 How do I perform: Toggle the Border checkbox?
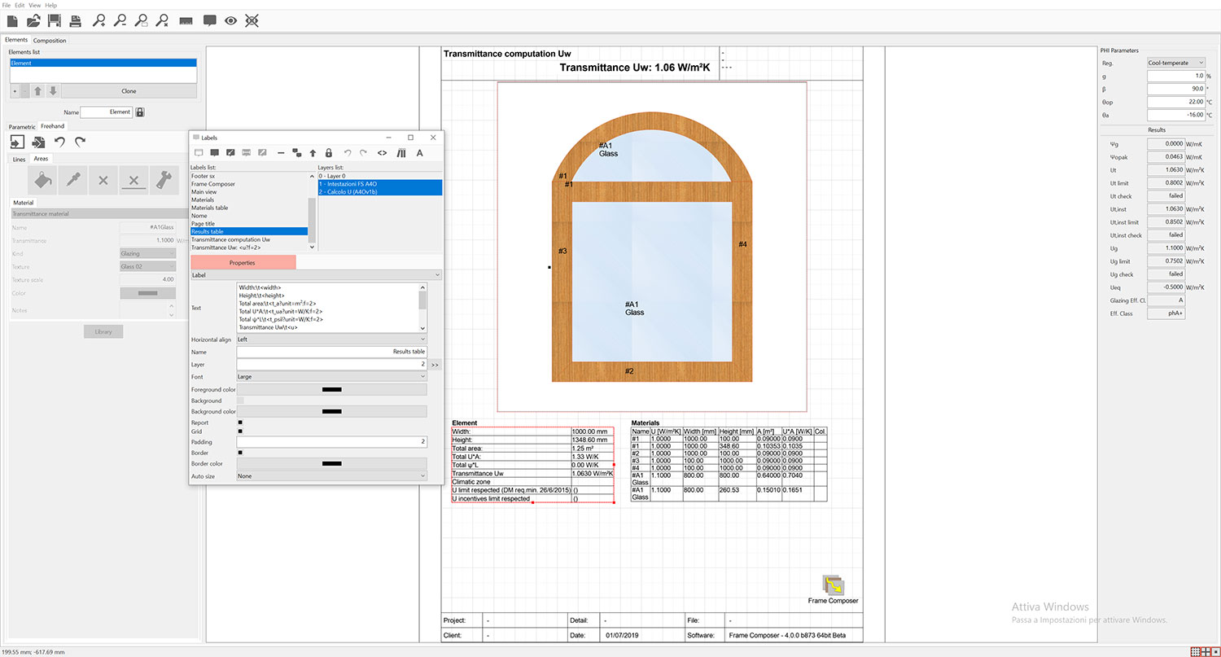(240, 453)
